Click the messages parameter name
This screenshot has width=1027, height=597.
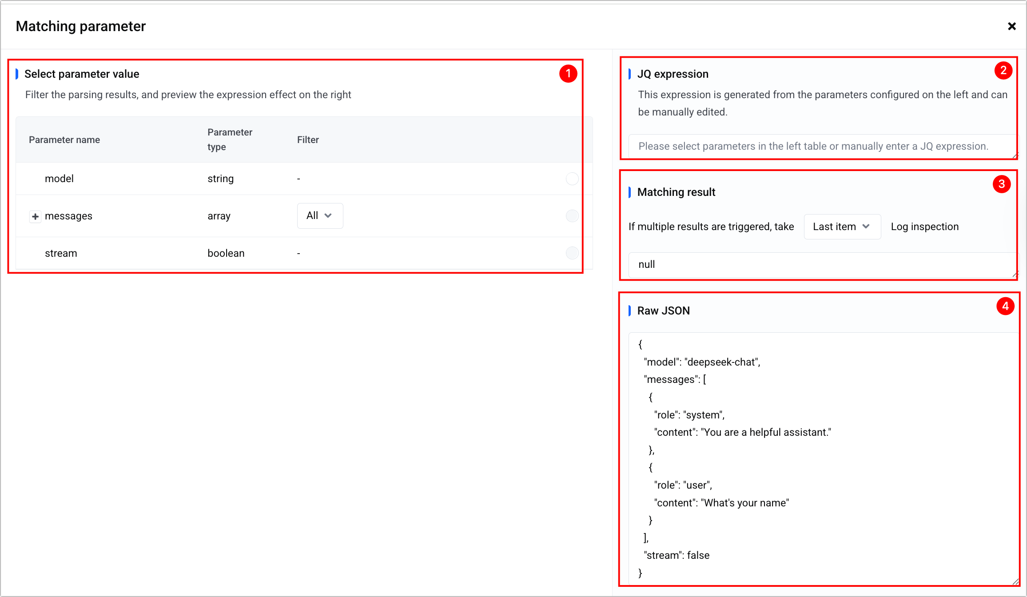[x=68, y=216]
